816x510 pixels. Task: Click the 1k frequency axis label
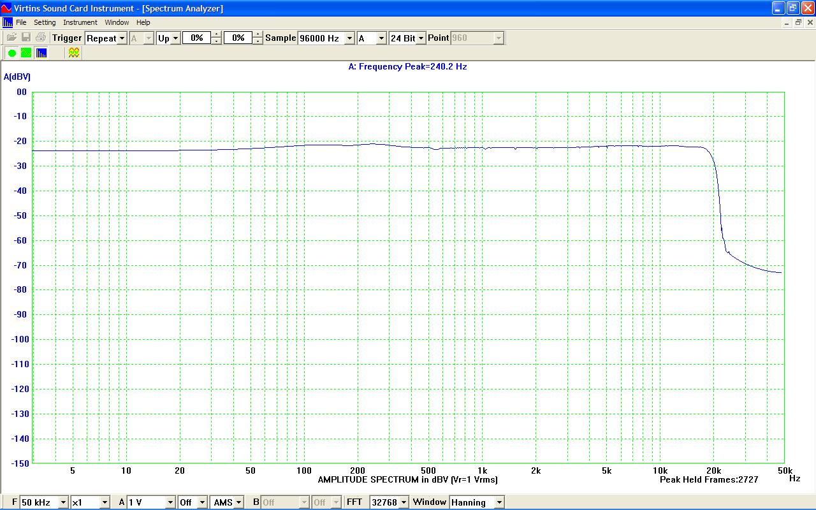(482, 470)
